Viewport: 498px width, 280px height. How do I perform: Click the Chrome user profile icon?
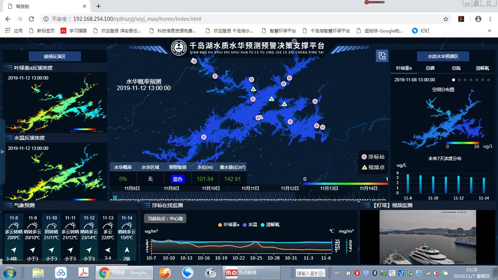click(x=478, y=19)
